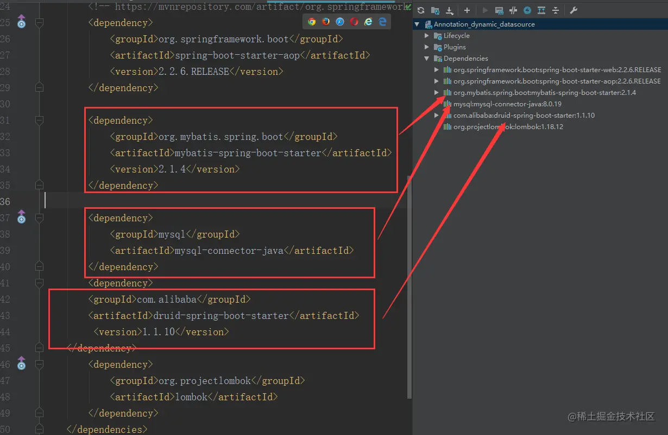The image size is (668, 435).
Task: Click Generate Sources and Update Folders icon
Action: [x=435, y=10]
